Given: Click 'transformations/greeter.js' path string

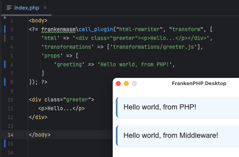Looking at the screenshot, I should pyautogui.click(x=153, y=47).
